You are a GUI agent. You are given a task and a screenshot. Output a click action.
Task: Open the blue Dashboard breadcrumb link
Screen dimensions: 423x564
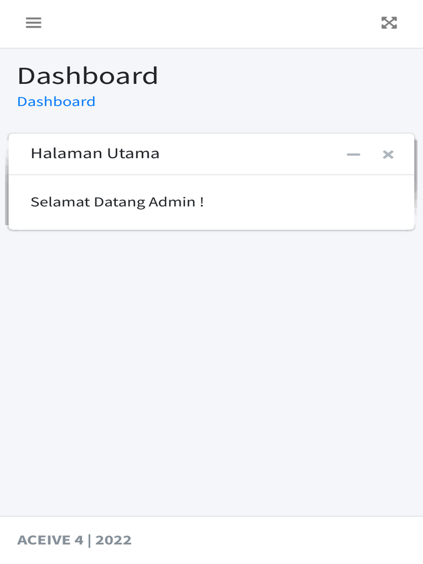pos(56,102)
